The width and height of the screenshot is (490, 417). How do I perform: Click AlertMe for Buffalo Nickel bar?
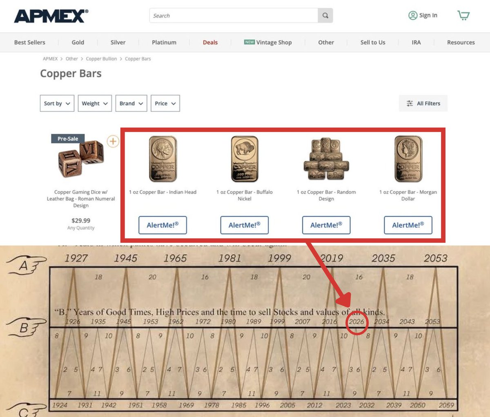click(x=244, y=225)
